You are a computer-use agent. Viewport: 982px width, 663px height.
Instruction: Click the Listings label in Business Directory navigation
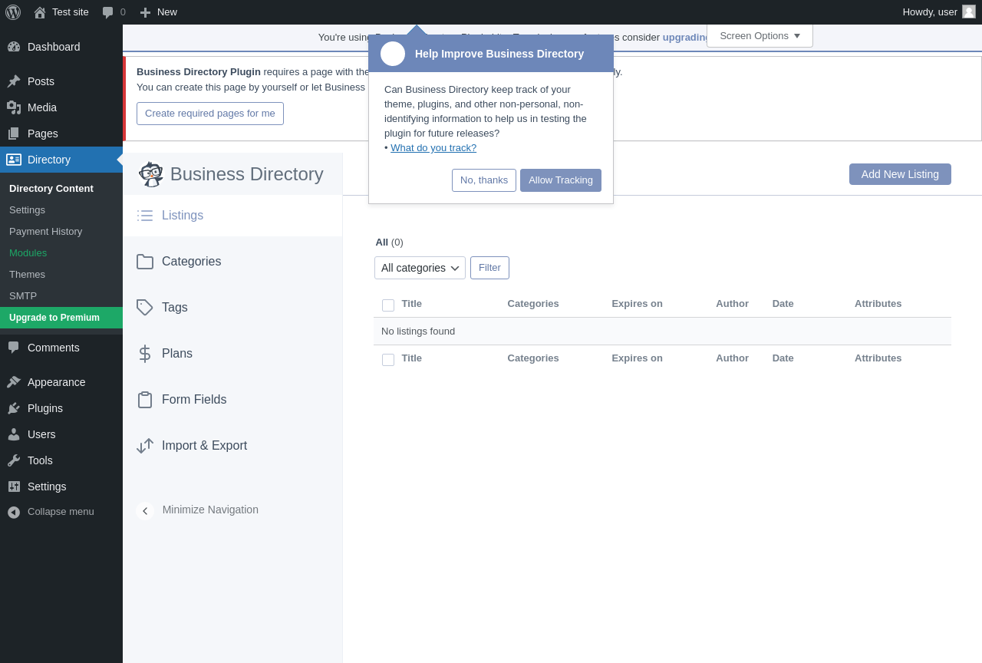pyautogui.click(x=183, y=216)
